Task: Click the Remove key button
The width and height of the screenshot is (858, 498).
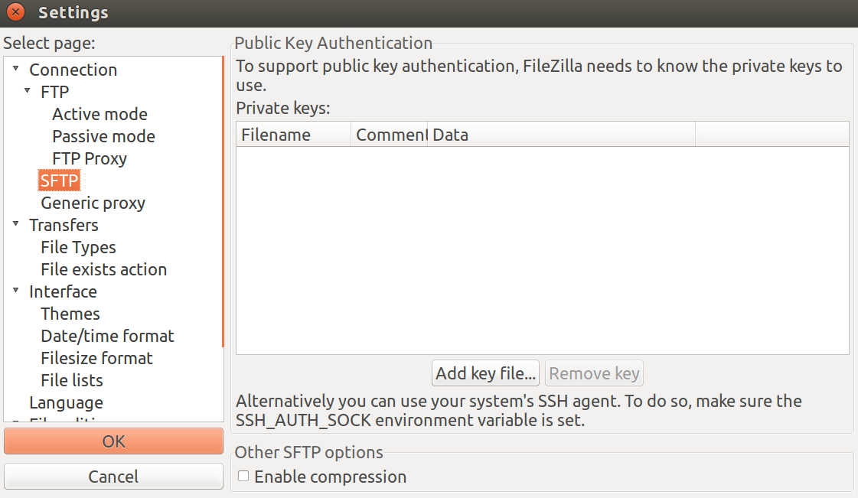Action: pyautogui.click(x=593, y=373)
